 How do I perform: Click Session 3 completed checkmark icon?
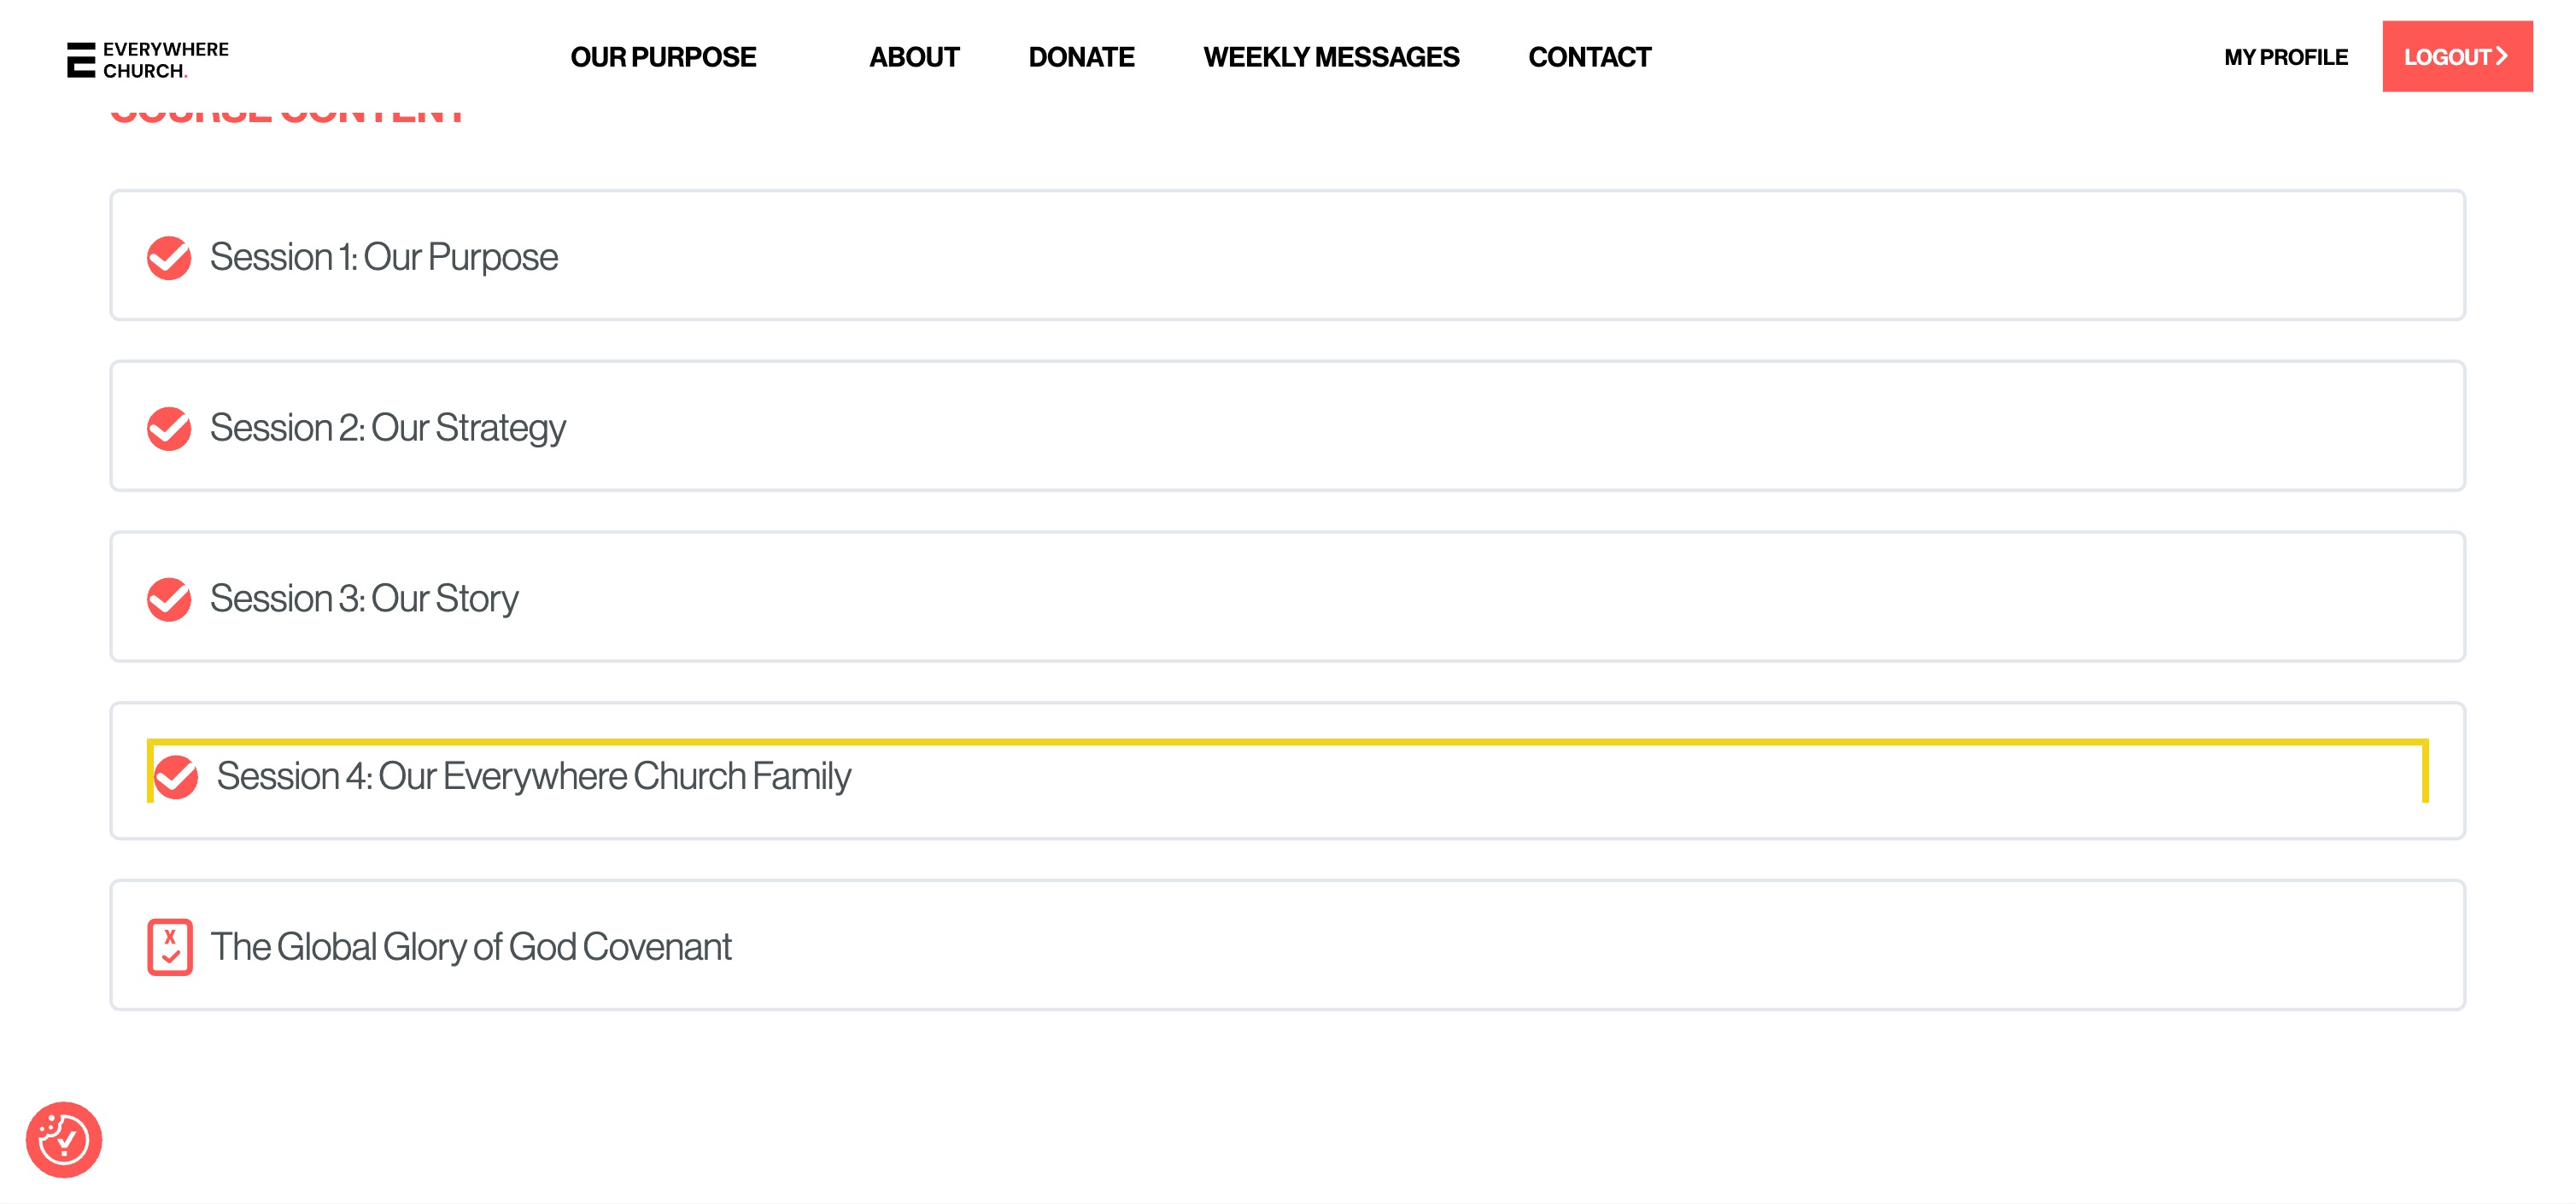point(169,599)
